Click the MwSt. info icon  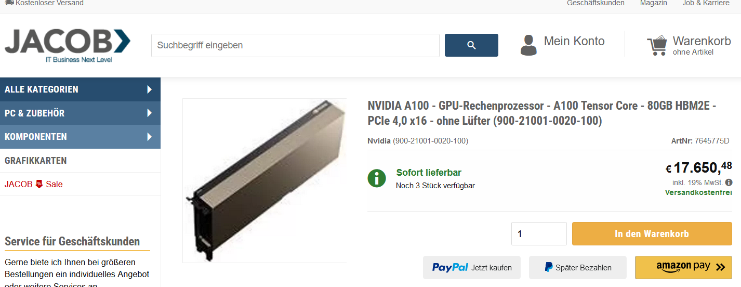click(x=729, y=182)
